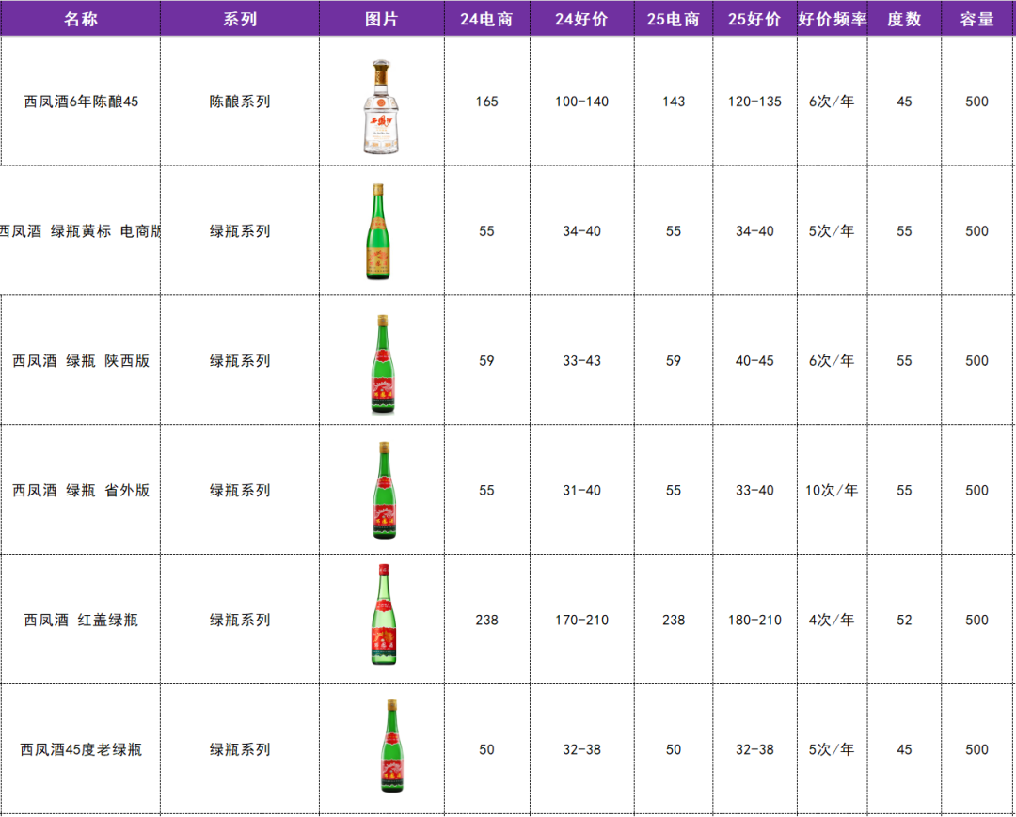The height and width of the screenshot is (817, 1016).
Task: Select the 系列 column header
Action: 240,19
